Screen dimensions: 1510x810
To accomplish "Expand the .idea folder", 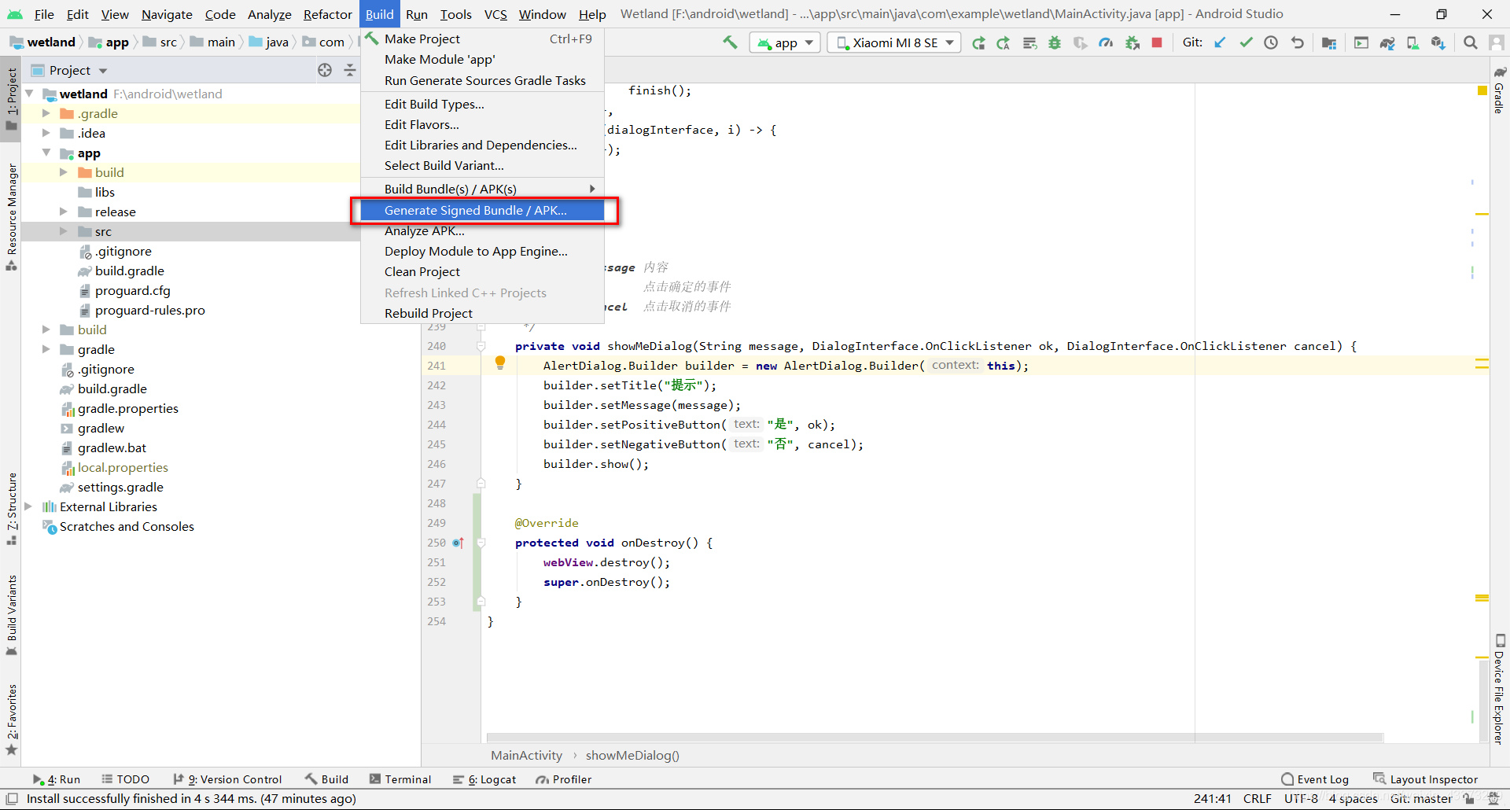I will pos(46,133).
